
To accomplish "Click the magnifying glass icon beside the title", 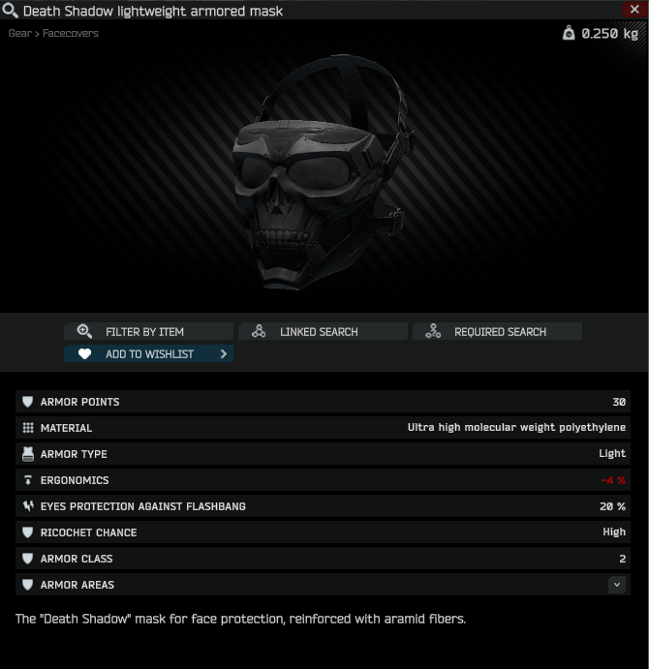I will 10,11.
